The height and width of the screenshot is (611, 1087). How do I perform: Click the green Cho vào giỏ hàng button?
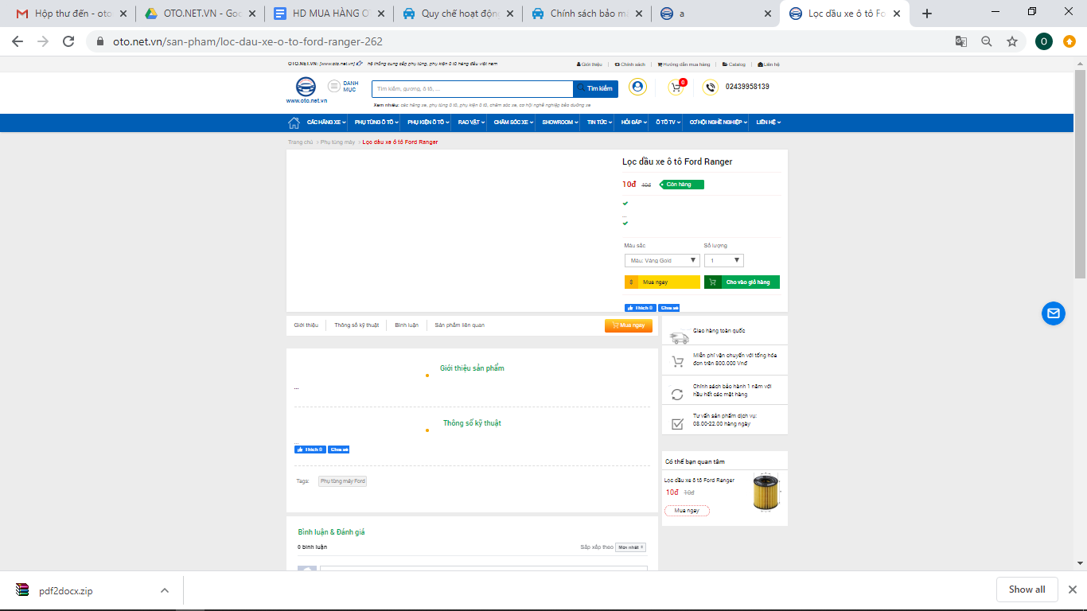point(742,282)
